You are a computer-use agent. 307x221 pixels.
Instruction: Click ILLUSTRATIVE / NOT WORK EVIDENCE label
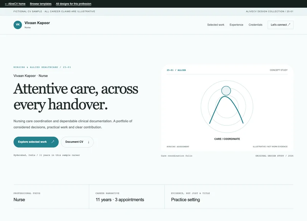tap(270, 147)
